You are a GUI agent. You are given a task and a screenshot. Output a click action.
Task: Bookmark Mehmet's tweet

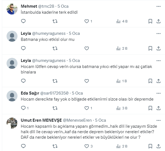150,21
